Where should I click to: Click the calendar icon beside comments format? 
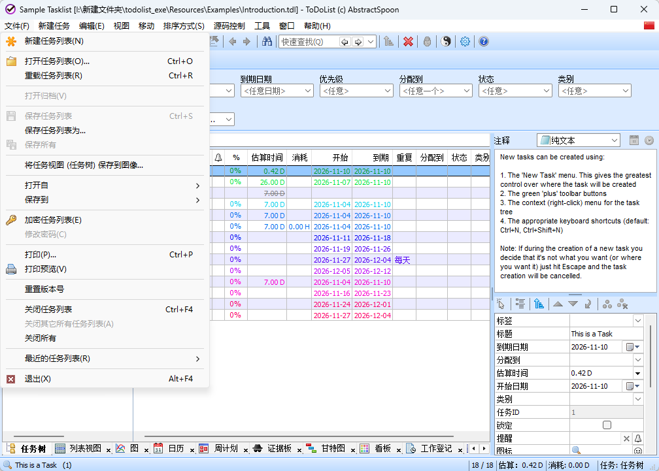point(634,140)
